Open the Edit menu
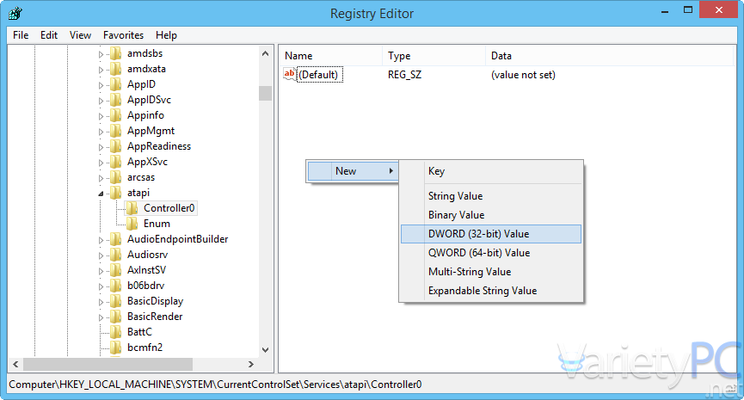This screenshot has height=400, width=744. tap(49, 35)
